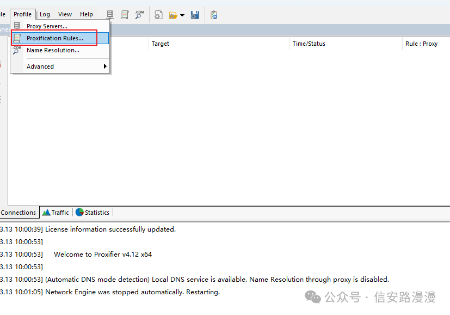Expand the Advanced submenu
The height and width of the screenshot is (315, 450).
[60, 66]
